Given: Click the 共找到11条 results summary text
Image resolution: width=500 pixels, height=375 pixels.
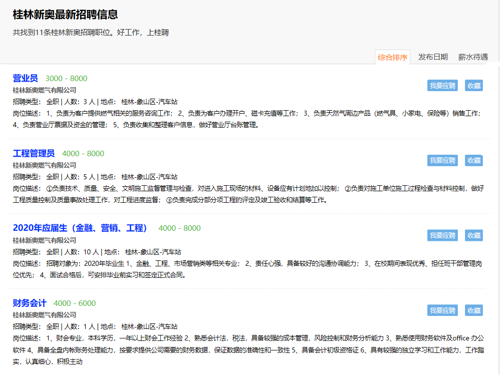Looking at the screenshot, I should click(x=91, y=33).
